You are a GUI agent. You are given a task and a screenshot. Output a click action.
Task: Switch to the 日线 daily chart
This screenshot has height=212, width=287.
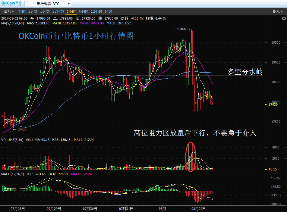pyautogui.click(x=108, y=11)
